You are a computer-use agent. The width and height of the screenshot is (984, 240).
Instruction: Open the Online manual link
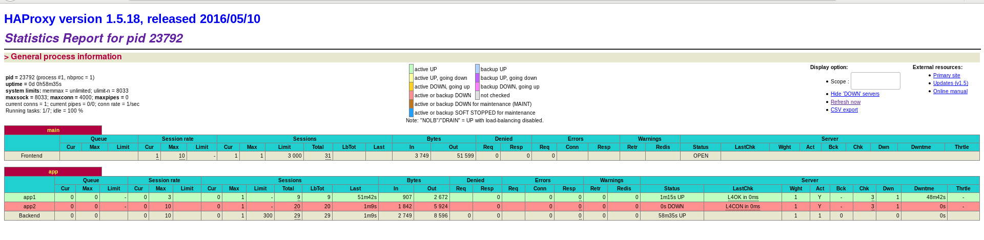point(950,91)
